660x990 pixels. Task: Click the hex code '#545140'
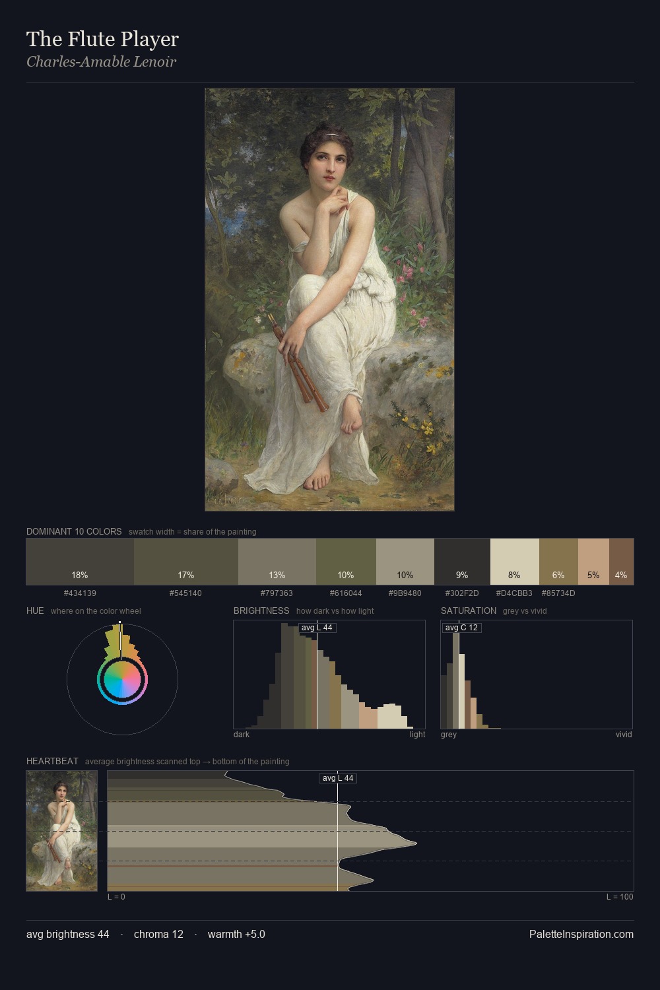[185, 593]
